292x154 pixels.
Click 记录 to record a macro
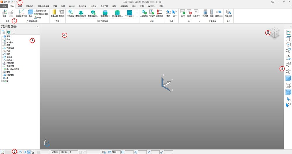(x=189, y=13)
